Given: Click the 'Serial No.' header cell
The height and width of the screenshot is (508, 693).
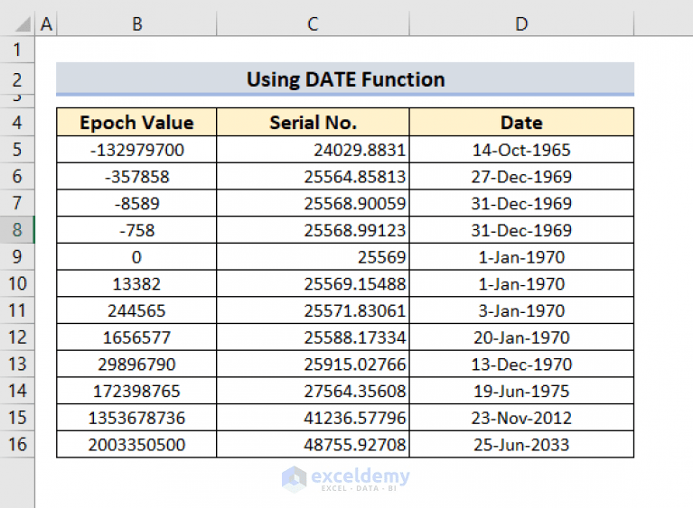Looking at the screenshot, I should coord(313,122).
